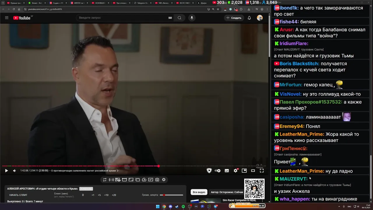The height and width of the screenshot is (210, 373).
Task: Open browser extensions puzzle icon
Action: (241, 9)
